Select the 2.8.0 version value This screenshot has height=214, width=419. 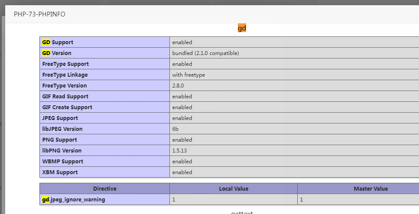click(x=178, y=85)
